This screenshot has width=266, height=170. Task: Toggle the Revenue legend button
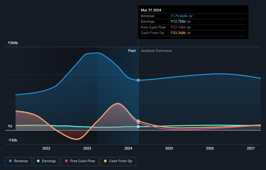pyautogui.click(x=18, y=161)
